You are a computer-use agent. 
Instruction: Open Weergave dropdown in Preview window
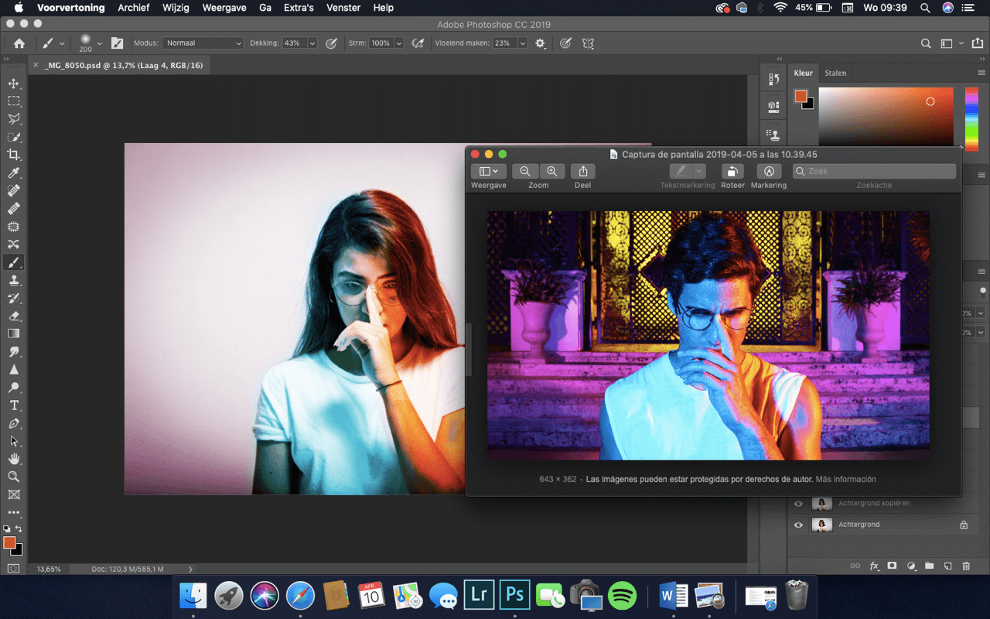click(x=489, y=171)
